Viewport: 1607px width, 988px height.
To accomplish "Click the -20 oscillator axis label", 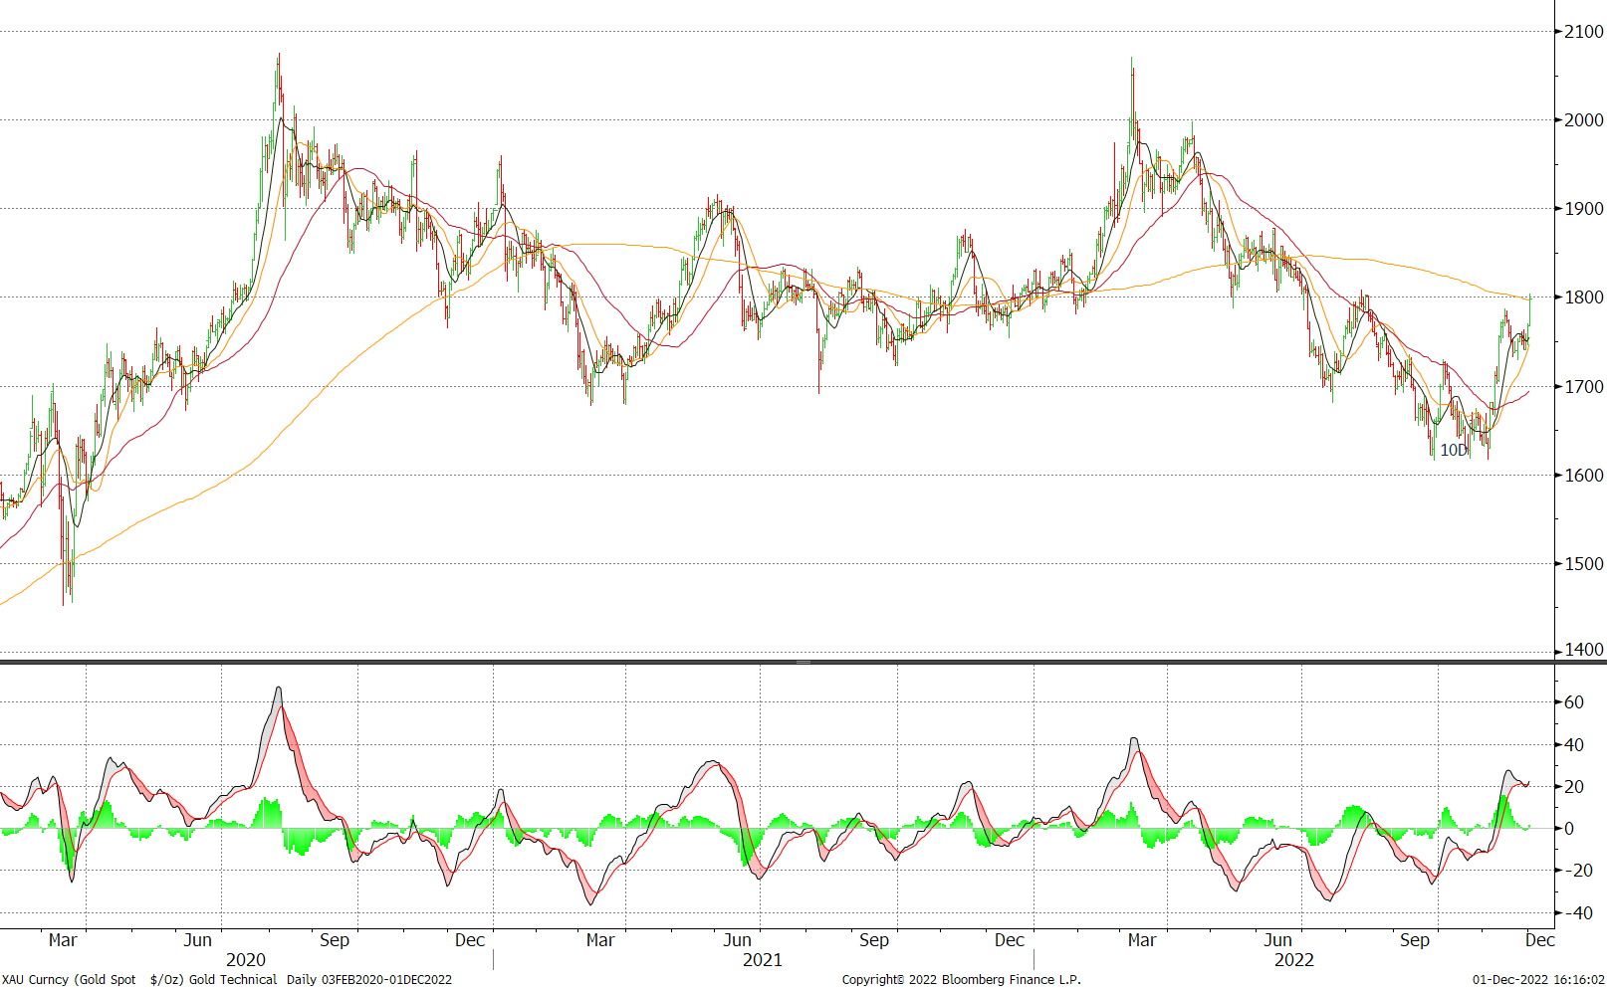I will click(1578, 871).
